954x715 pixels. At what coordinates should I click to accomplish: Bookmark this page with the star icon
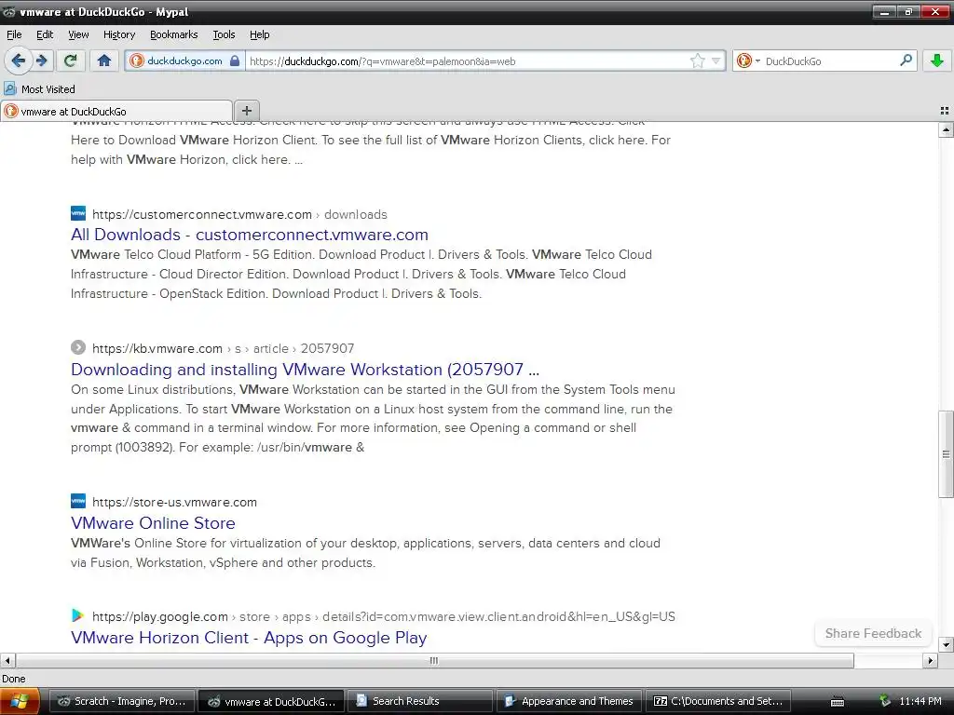point(697,61)
